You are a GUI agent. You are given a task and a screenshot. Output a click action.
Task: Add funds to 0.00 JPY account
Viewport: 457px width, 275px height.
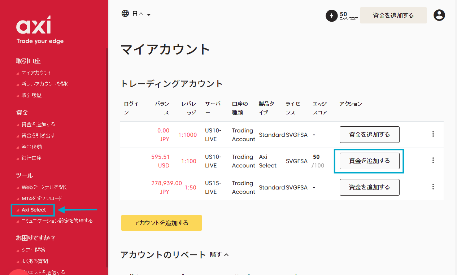369,134
